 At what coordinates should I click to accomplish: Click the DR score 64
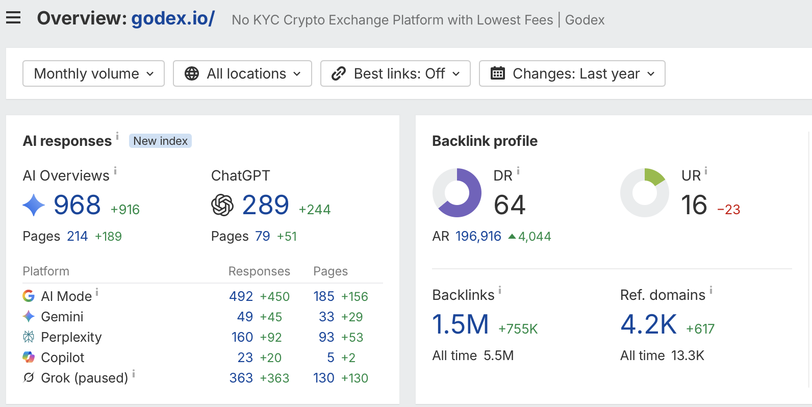[510, 205]
